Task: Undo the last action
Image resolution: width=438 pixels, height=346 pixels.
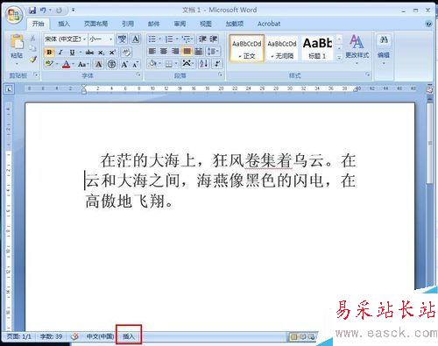Action: tap(43, 11)
